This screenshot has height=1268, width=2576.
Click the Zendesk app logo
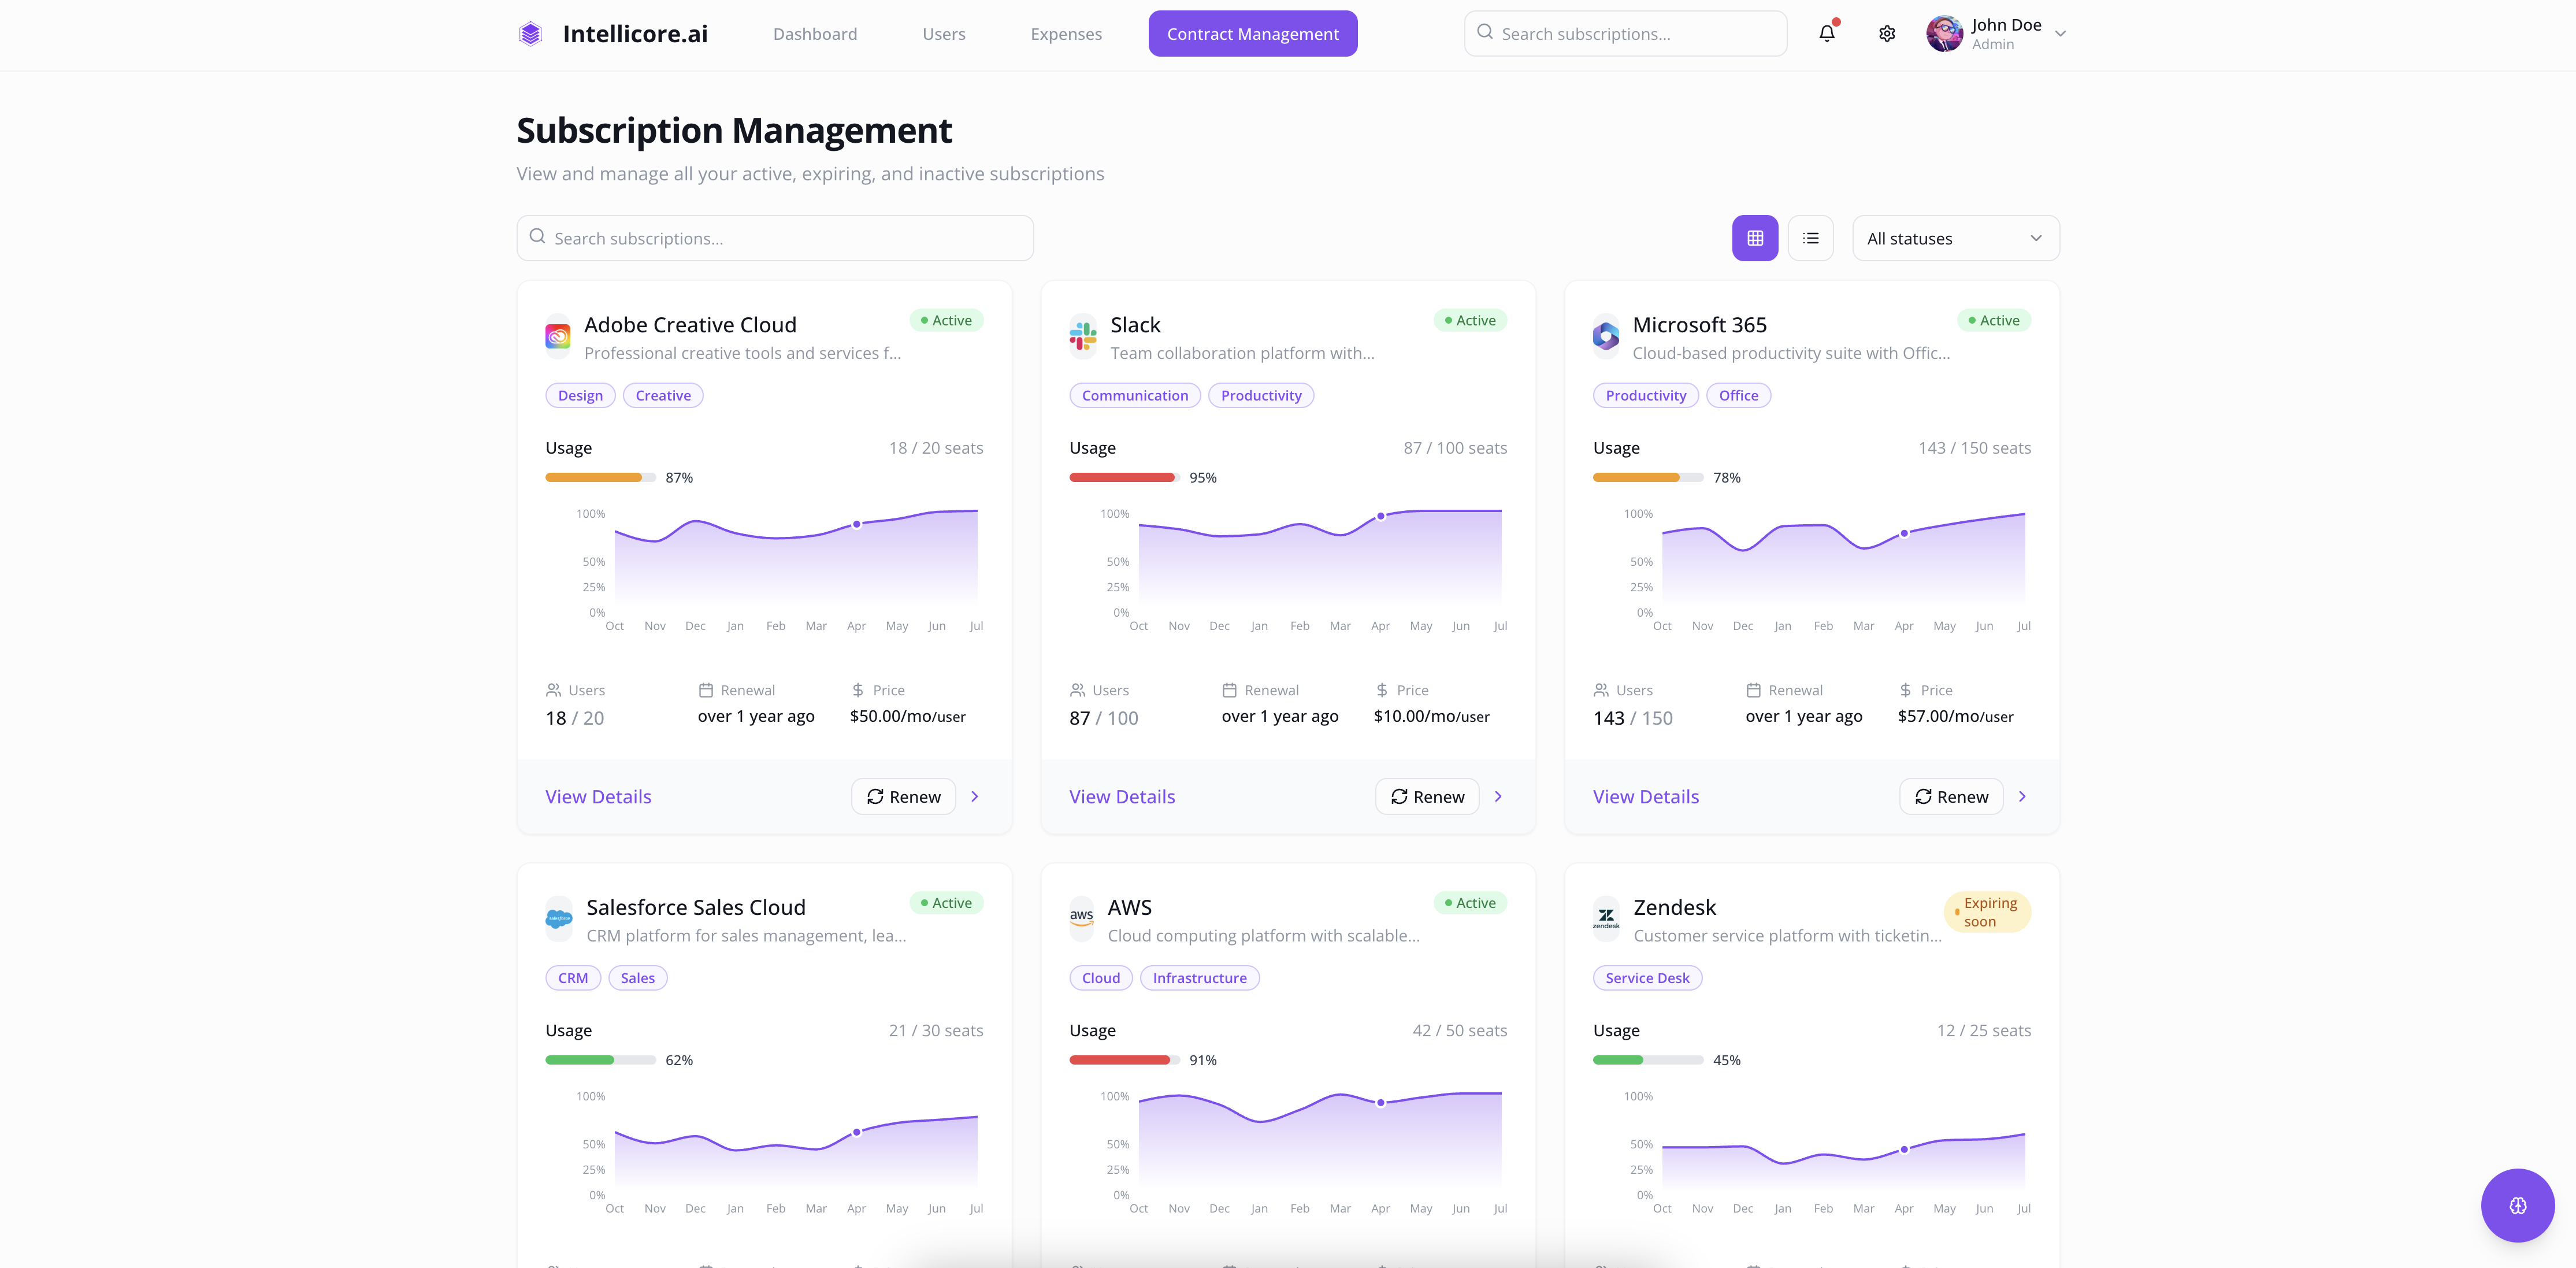(x=1606, y=919)
